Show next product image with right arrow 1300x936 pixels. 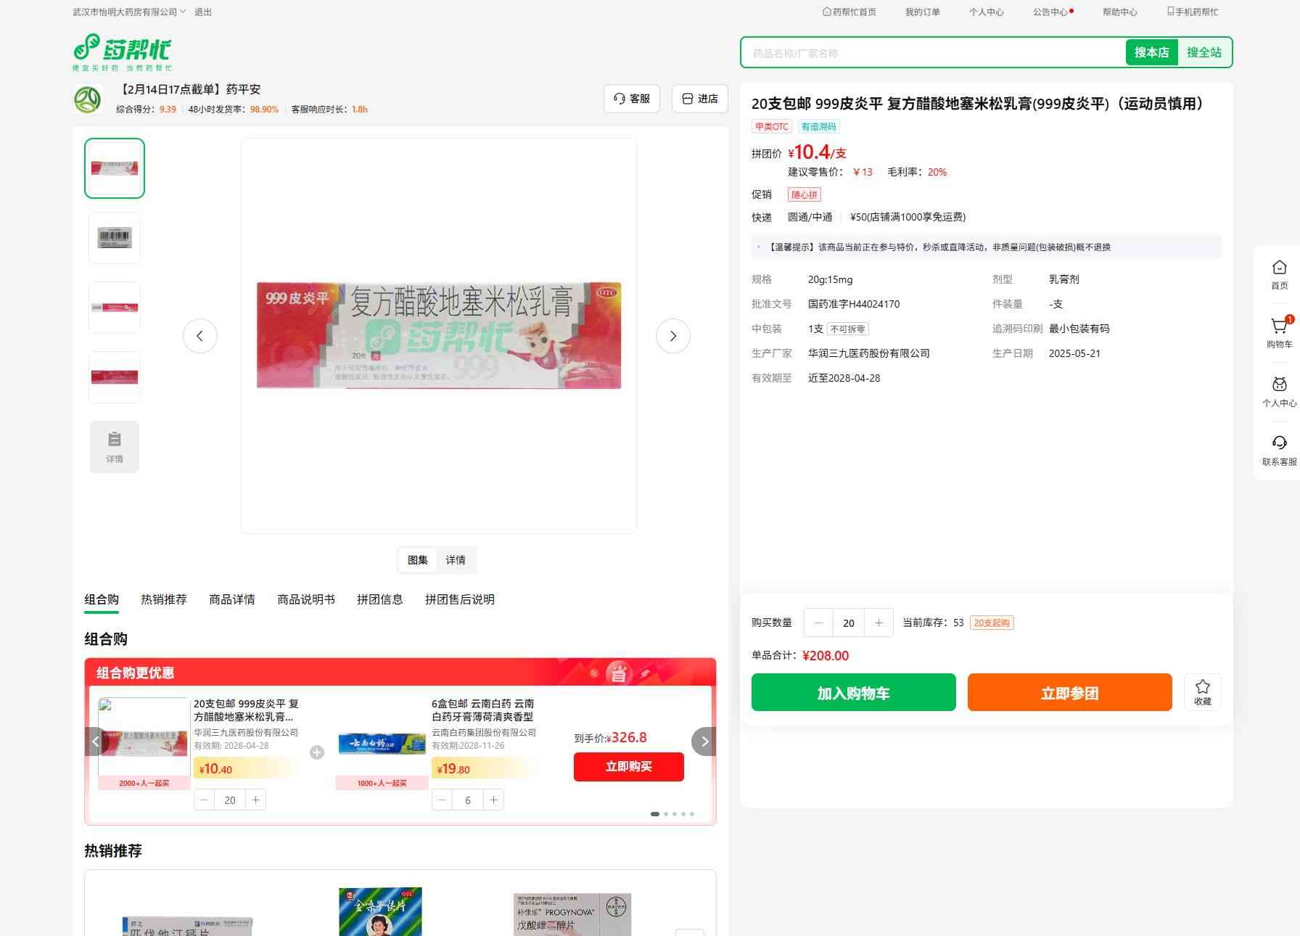[x=672, y=336]
